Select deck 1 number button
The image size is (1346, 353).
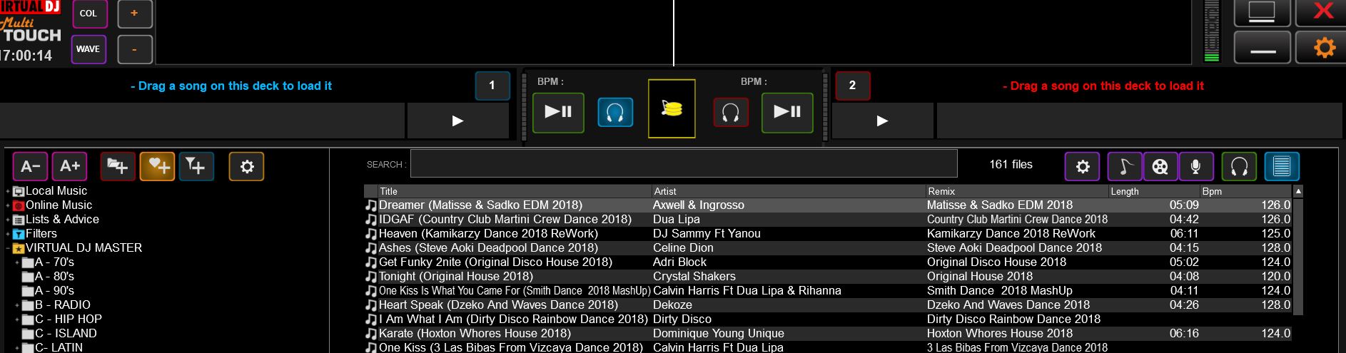(492, 86)
